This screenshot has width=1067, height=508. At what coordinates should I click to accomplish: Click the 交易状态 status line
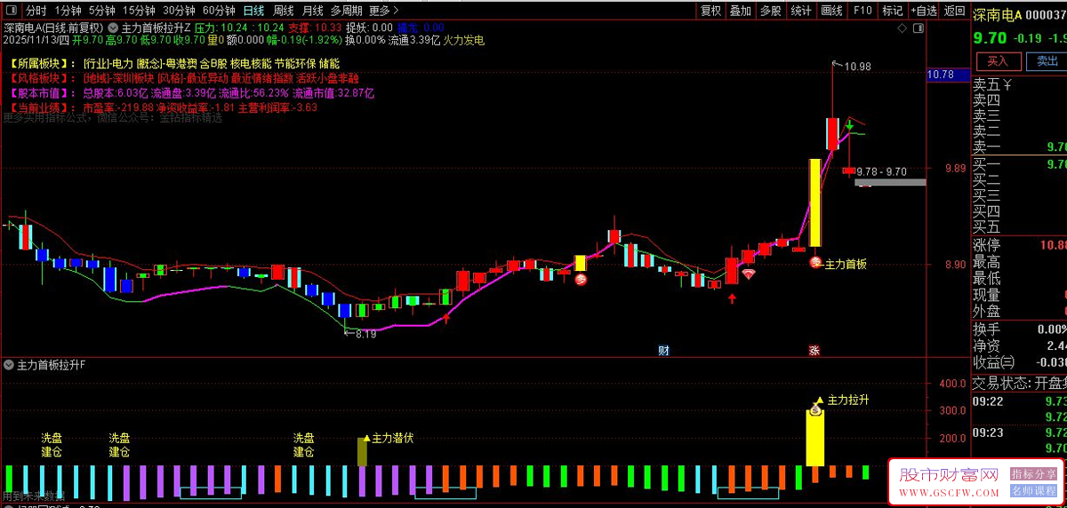point(1019,383)
